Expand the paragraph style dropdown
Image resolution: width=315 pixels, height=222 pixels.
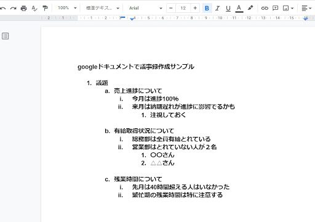(x=103, y=8)
